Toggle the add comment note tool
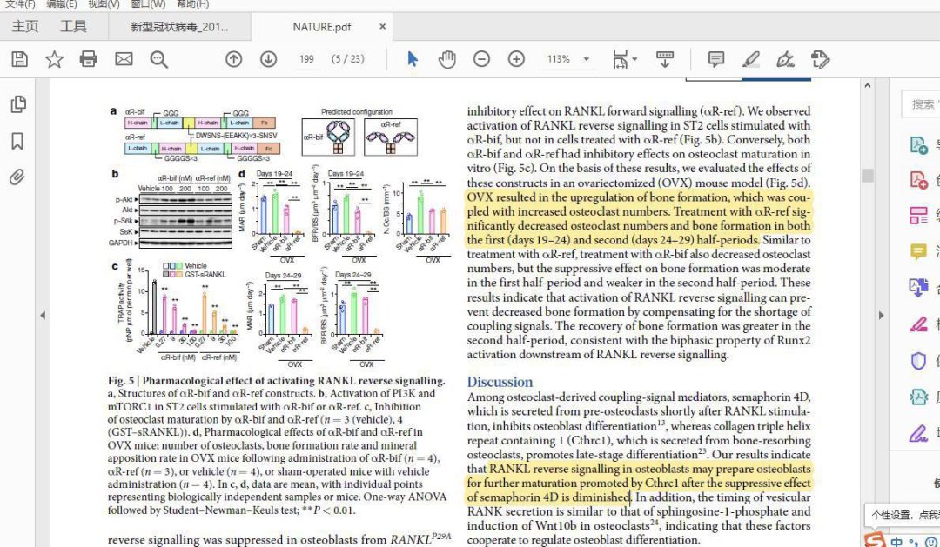Image resolution: width=940 pixels, height=547 pixels. click(716, 59)
